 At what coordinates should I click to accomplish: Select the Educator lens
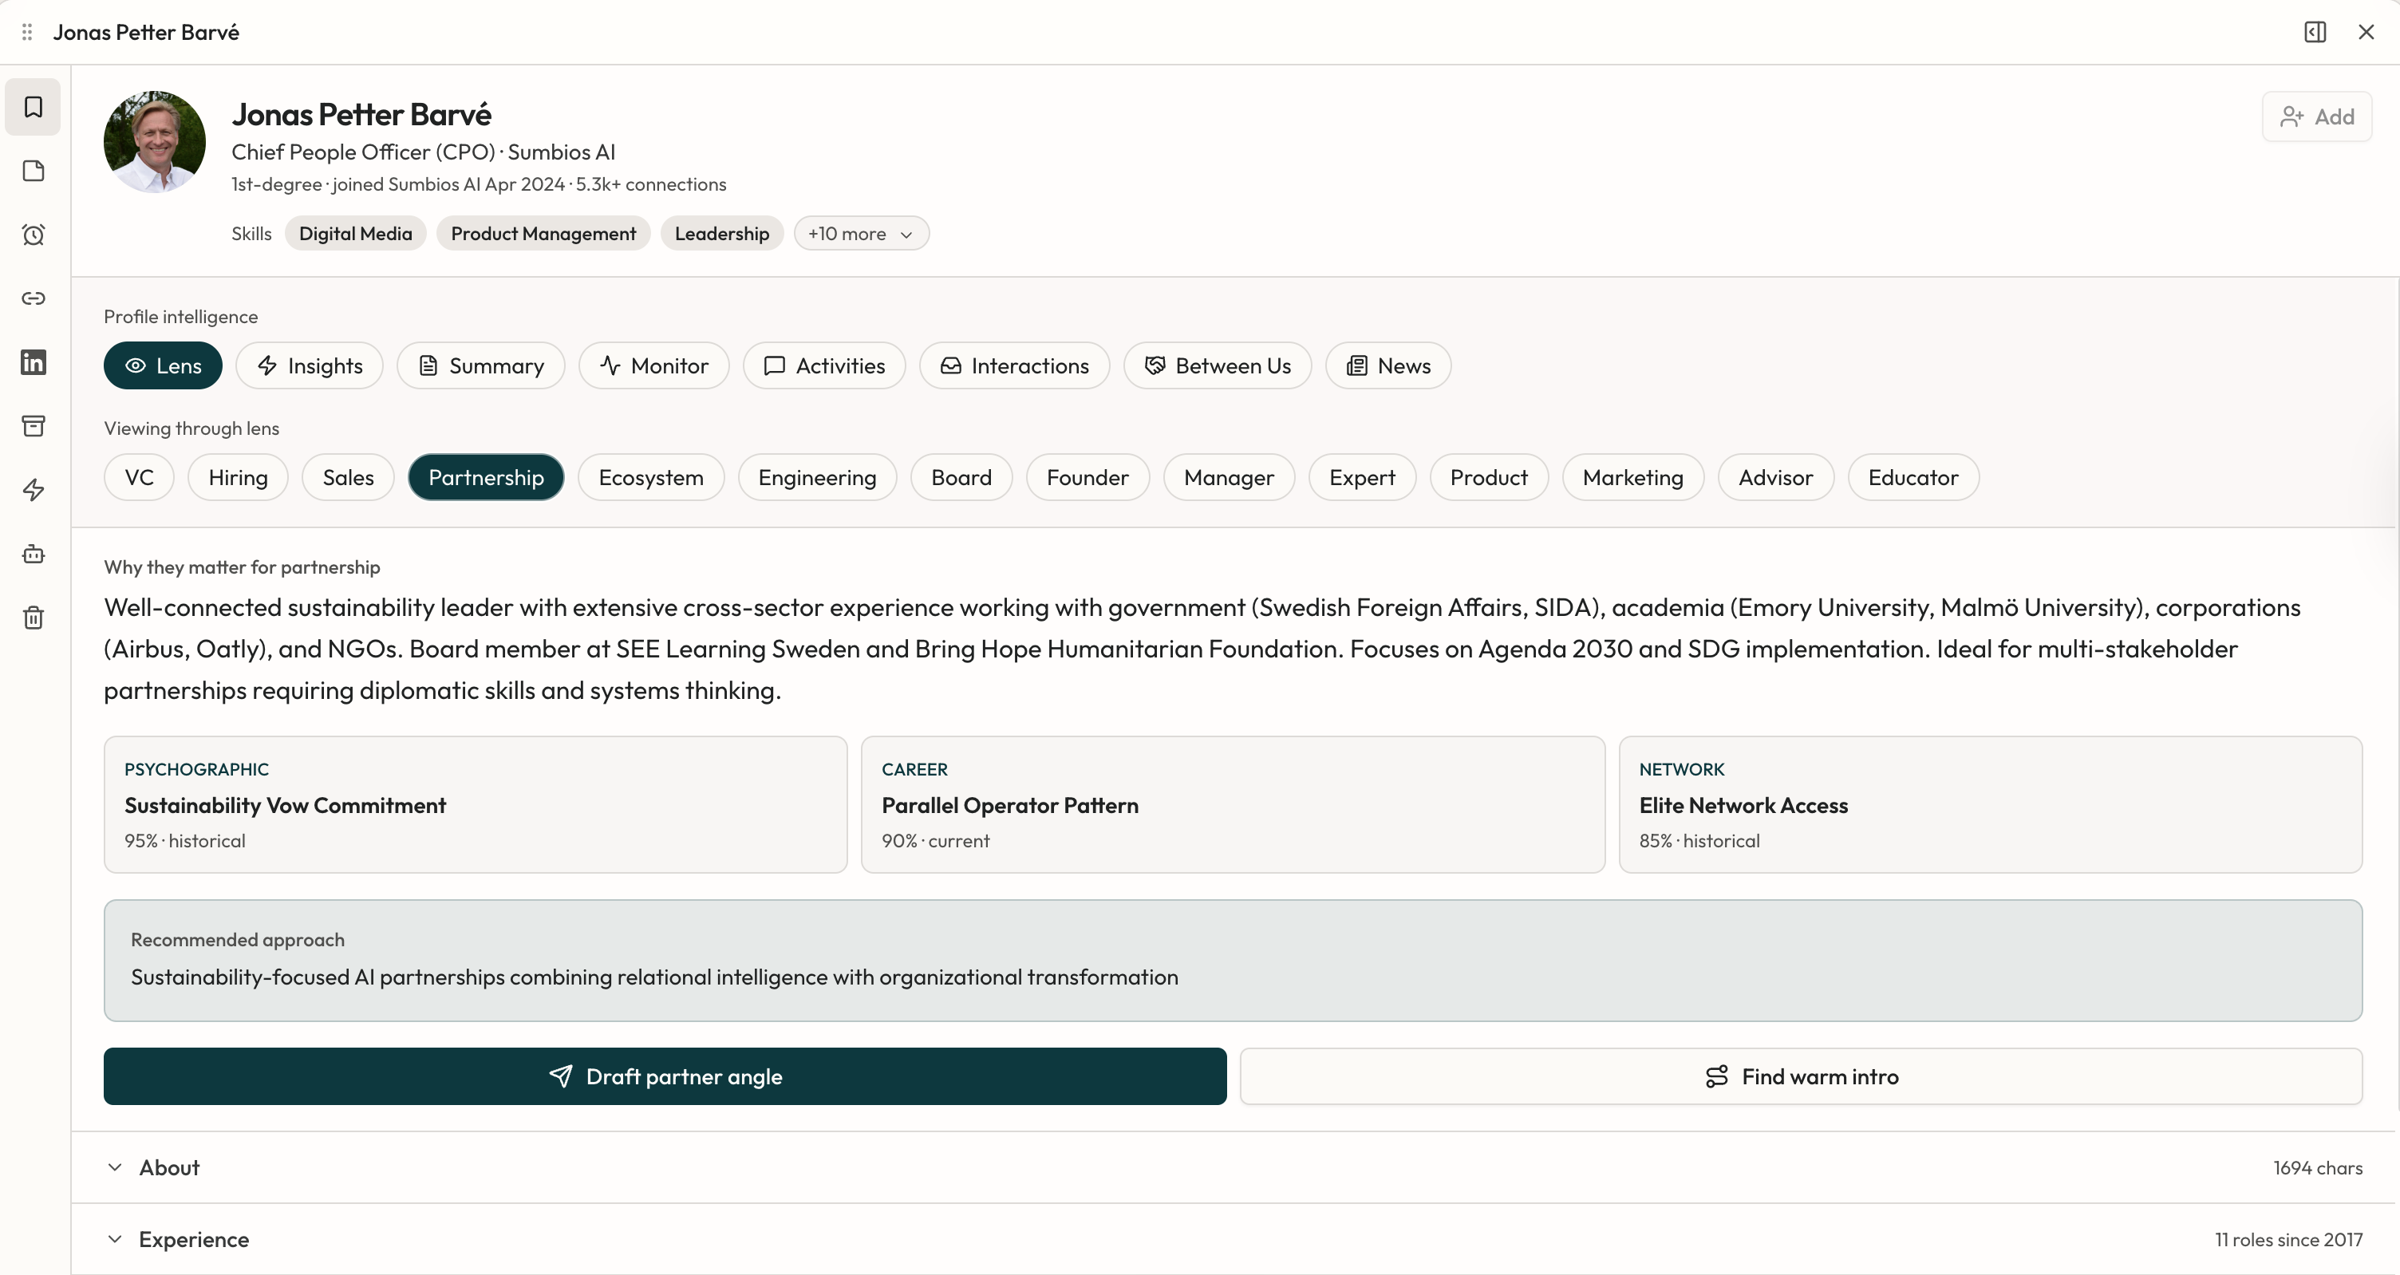coord(1913,477)
